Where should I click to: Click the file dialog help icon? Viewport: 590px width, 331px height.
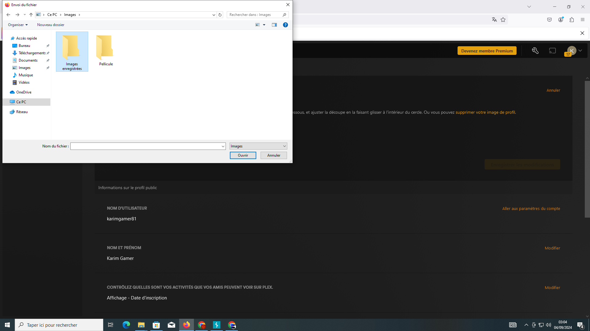pos(285,25)
